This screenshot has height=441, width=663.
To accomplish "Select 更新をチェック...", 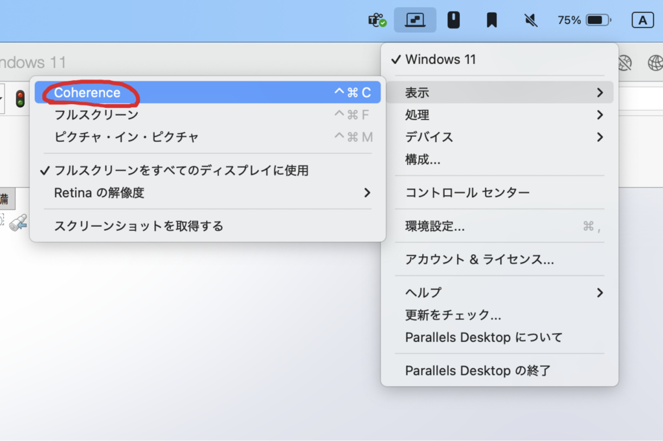I will point(499,315).
